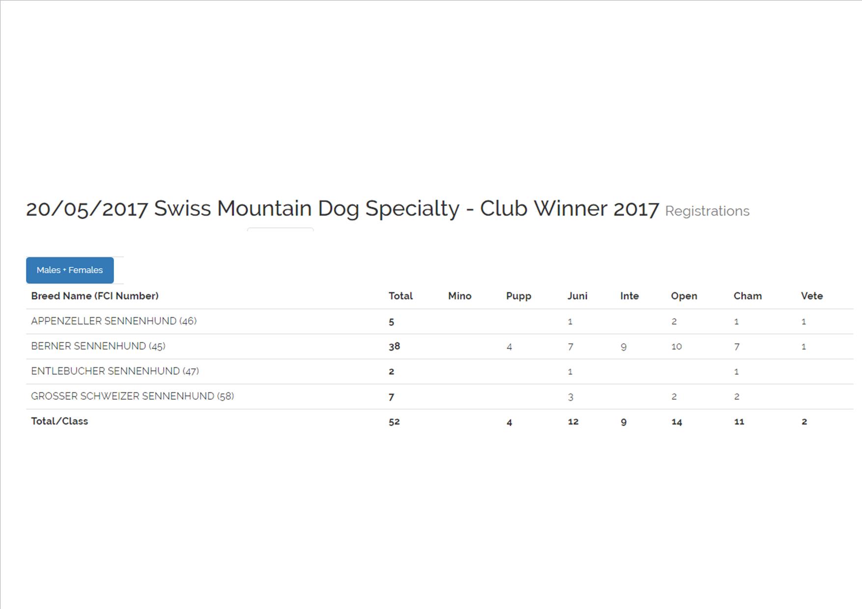The height and width of the screenshot is (609, 862).
Task: Click the Juni column header
Action: (577, 296)
